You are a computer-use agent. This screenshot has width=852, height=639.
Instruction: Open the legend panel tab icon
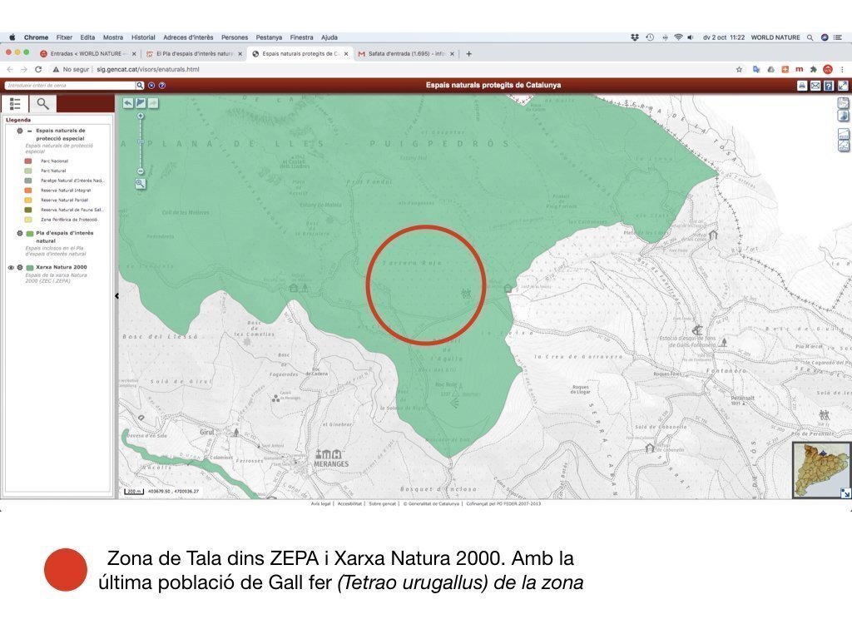(x=15, y=103)
